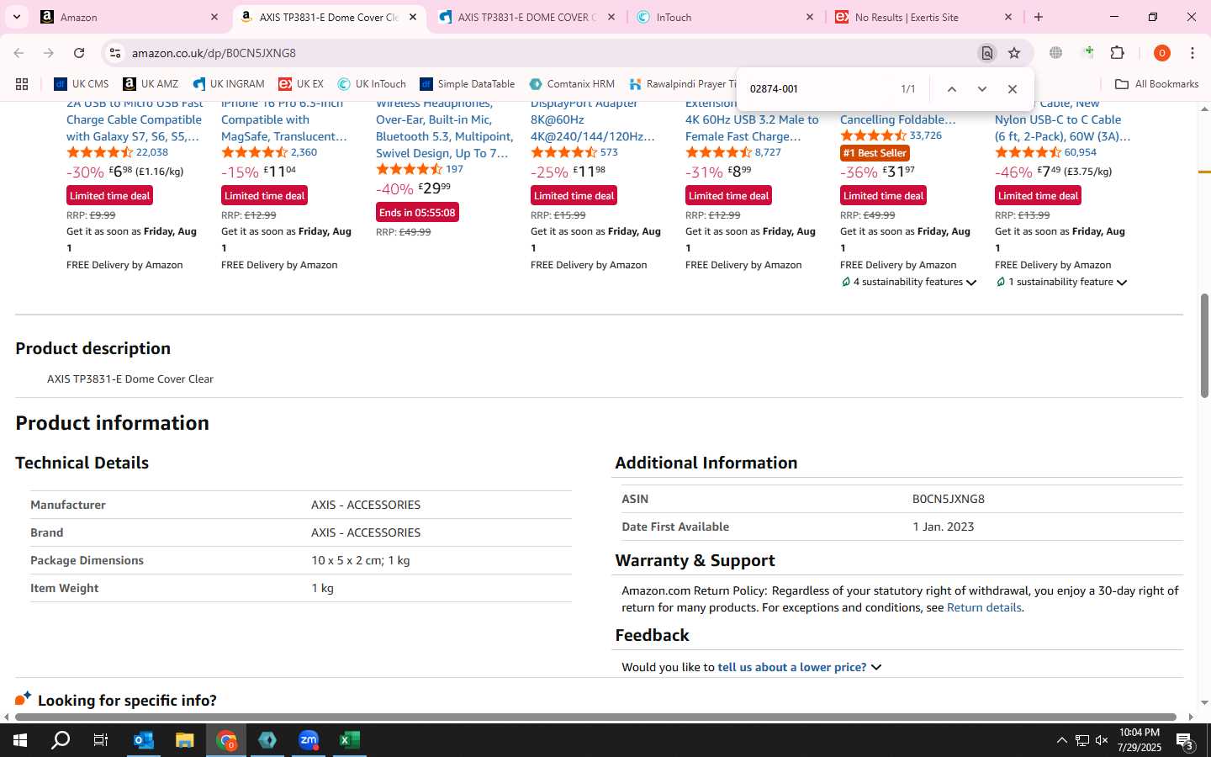The image size is (1211, 757).
Task: Open Outlook from taskbar
Action: 144,740
